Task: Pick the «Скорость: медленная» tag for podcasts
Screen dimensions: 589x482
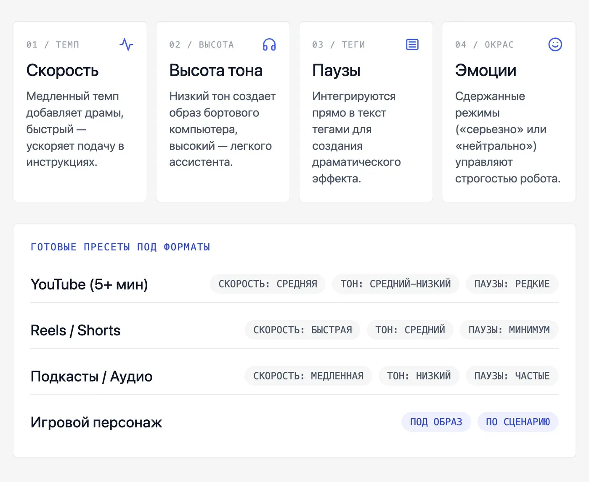Action: pyautogui.click(x=308, y=376)
